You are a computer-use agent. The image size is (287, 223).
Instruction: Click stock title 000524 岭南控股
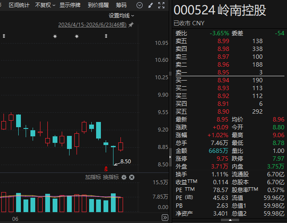click(x=220, y=10)
